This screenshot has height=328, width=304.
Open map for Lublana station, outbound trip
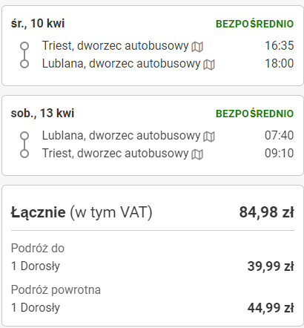tap(209, 65)
